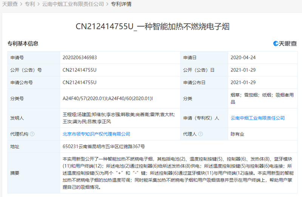Click the 申请号 label cell
Image resolution: width=302 pixels, height=197 pixels.
pyautogui.click(x=34, y=58)
